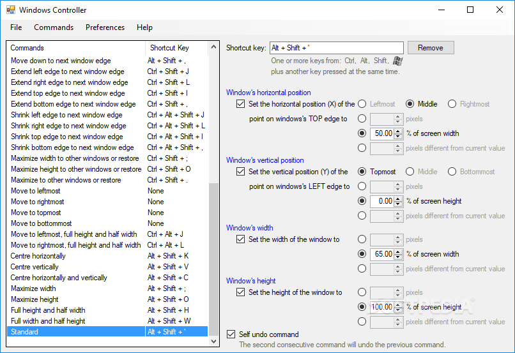Select vertical position Middle radio button
This screenshot has height=353, width=515.
pyautogui.click(x=410, y=172)
